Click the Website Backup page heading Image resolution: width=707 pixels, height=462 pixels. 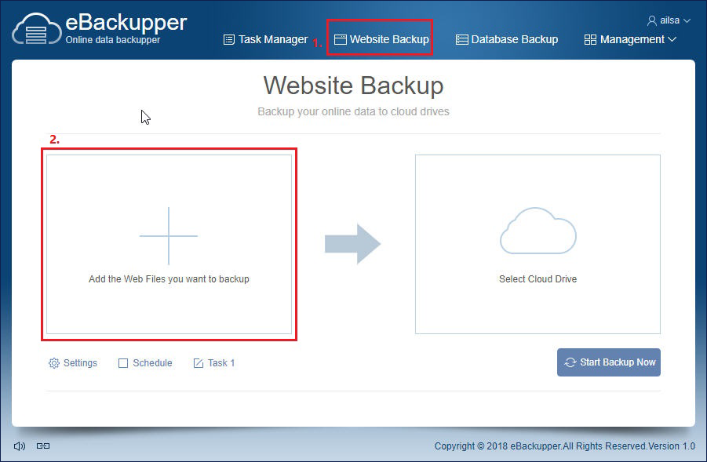pos(353,85)
